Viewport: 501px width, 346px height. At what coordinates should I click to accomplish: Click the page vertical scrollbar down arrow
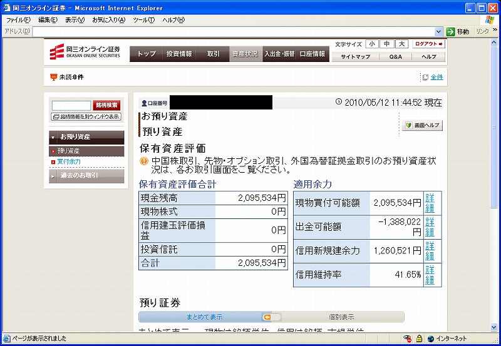[x=493, y=327]
